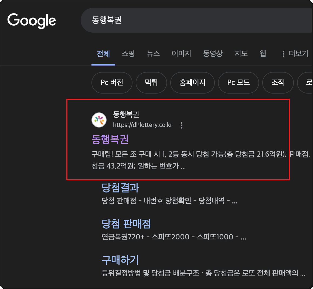The height and width of the screenshot is (289, 313).
Task: Click the Pc 모드 suggestion chip
Action: [x=238, y=82]
